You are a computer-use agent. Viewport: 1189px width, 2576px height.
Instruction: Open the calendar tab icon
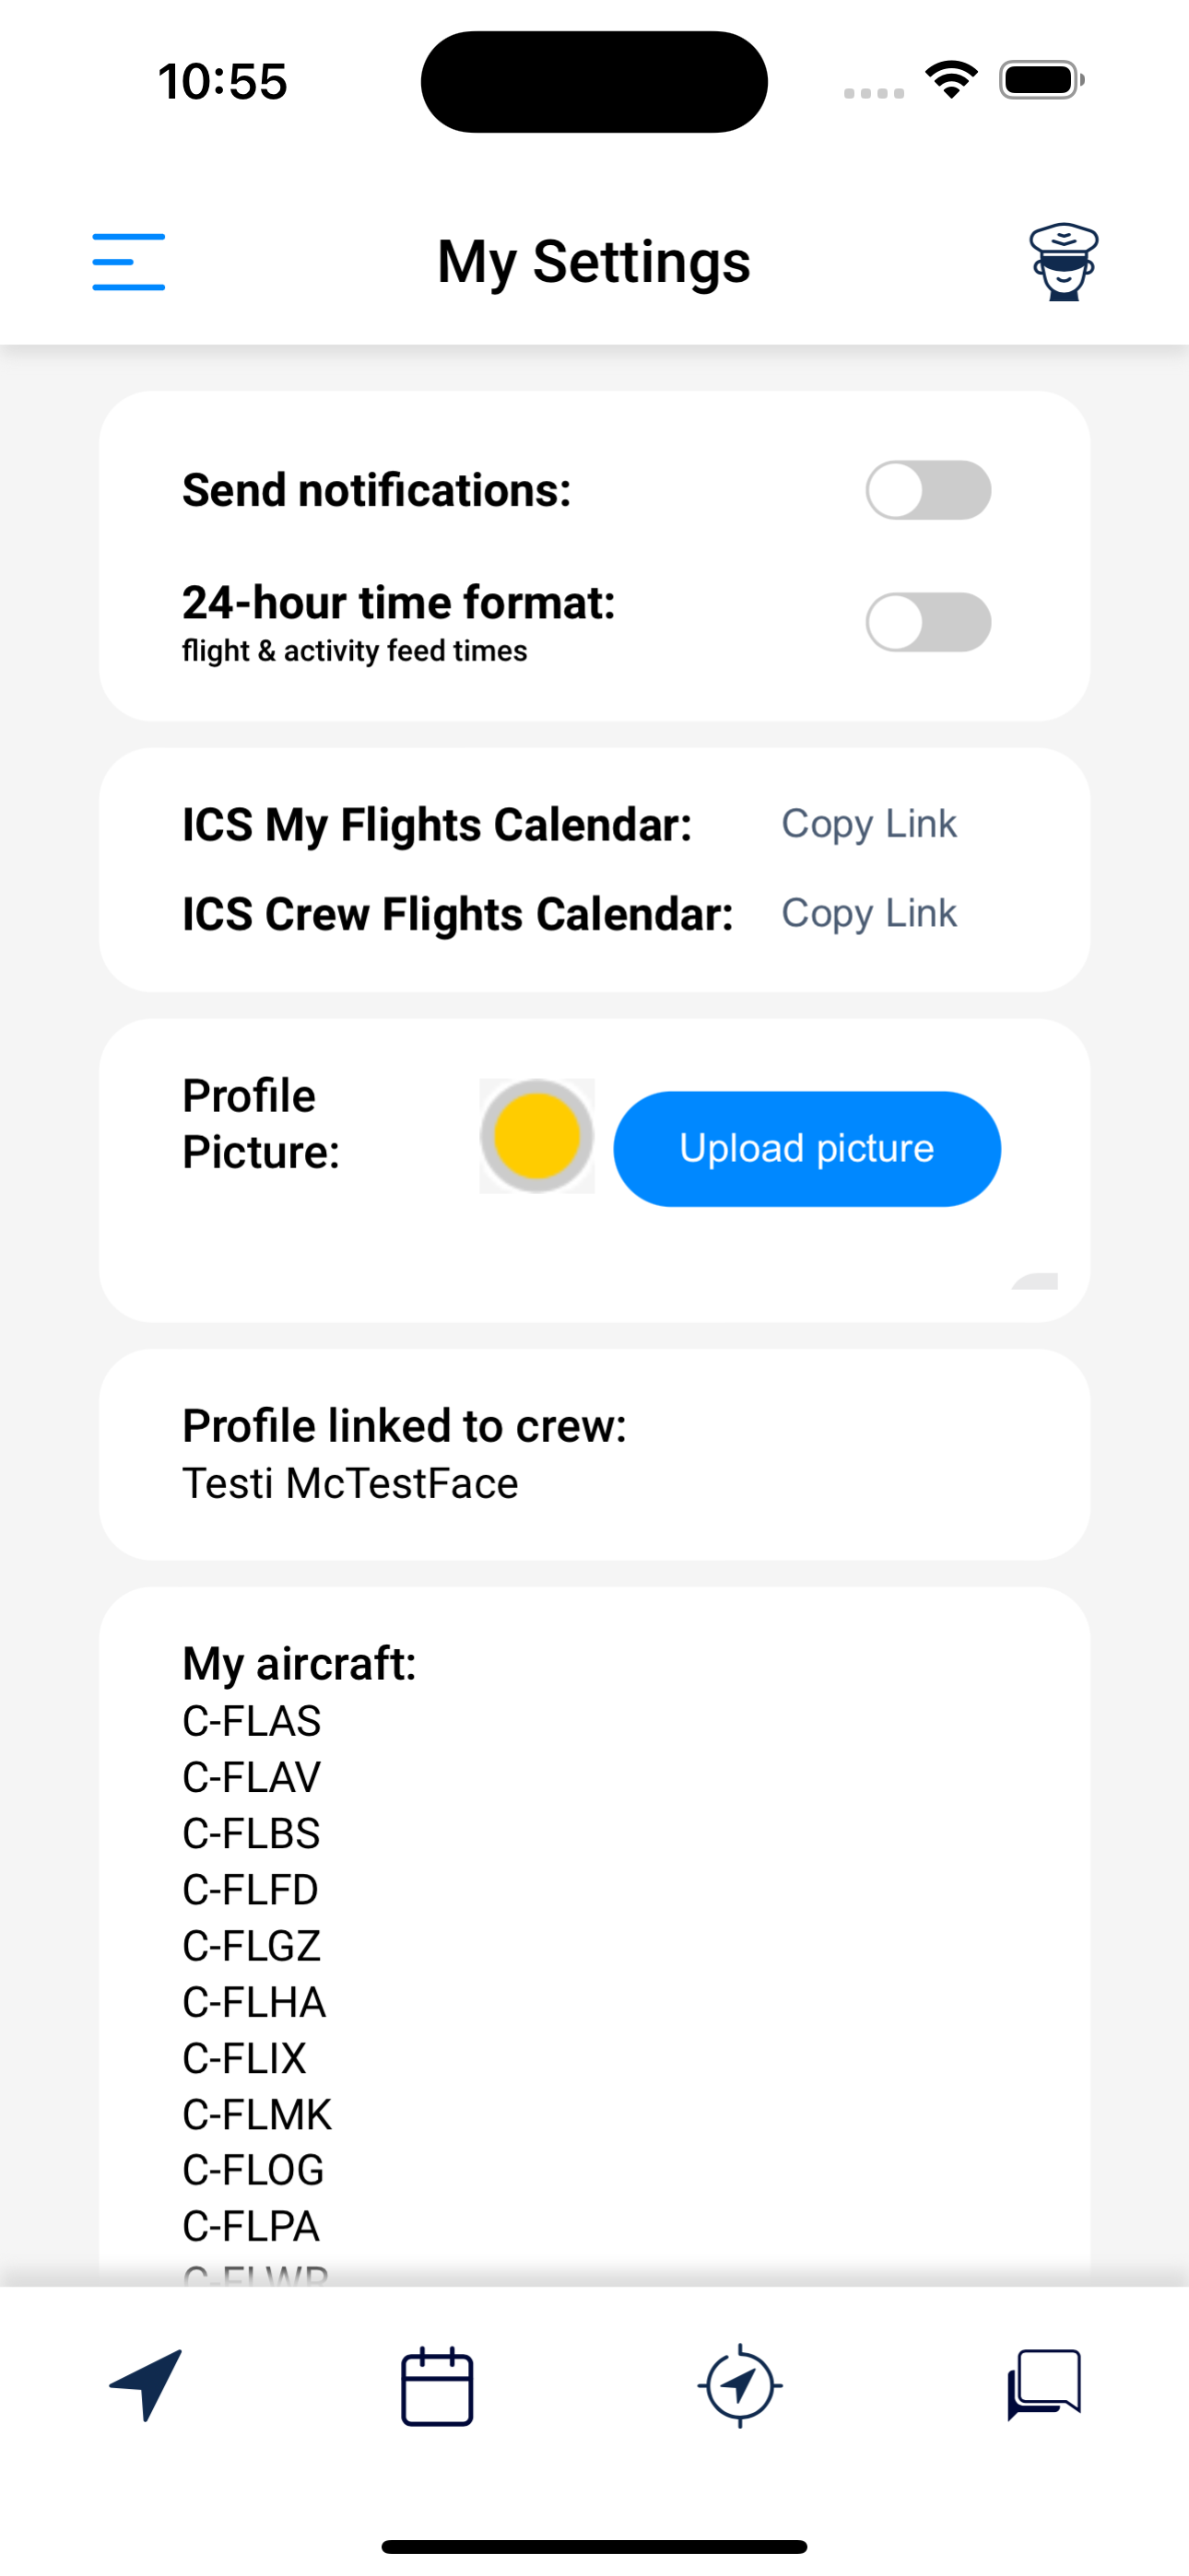[438, 2386]
